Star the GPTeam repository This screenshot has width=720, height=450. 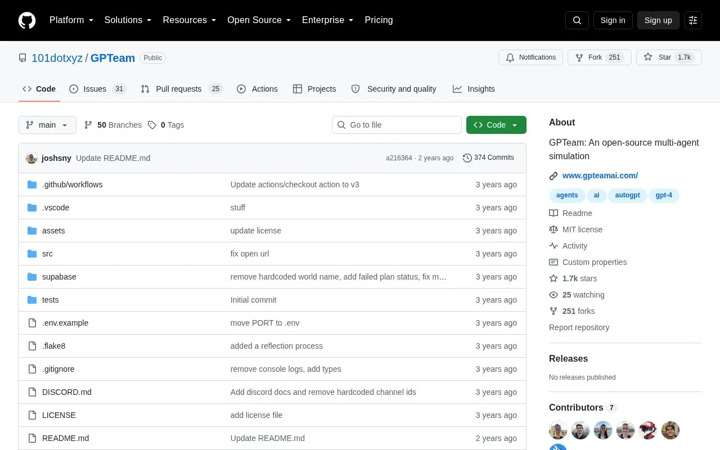(x=669, y=57)
